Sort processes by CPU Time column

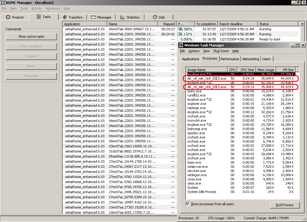[246, 70]
